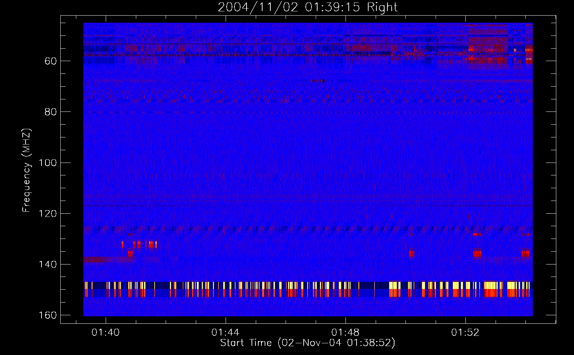The image size is (574, 355).
Task: Click the 01:48 time tick label
Action: [x=346, y=333]
